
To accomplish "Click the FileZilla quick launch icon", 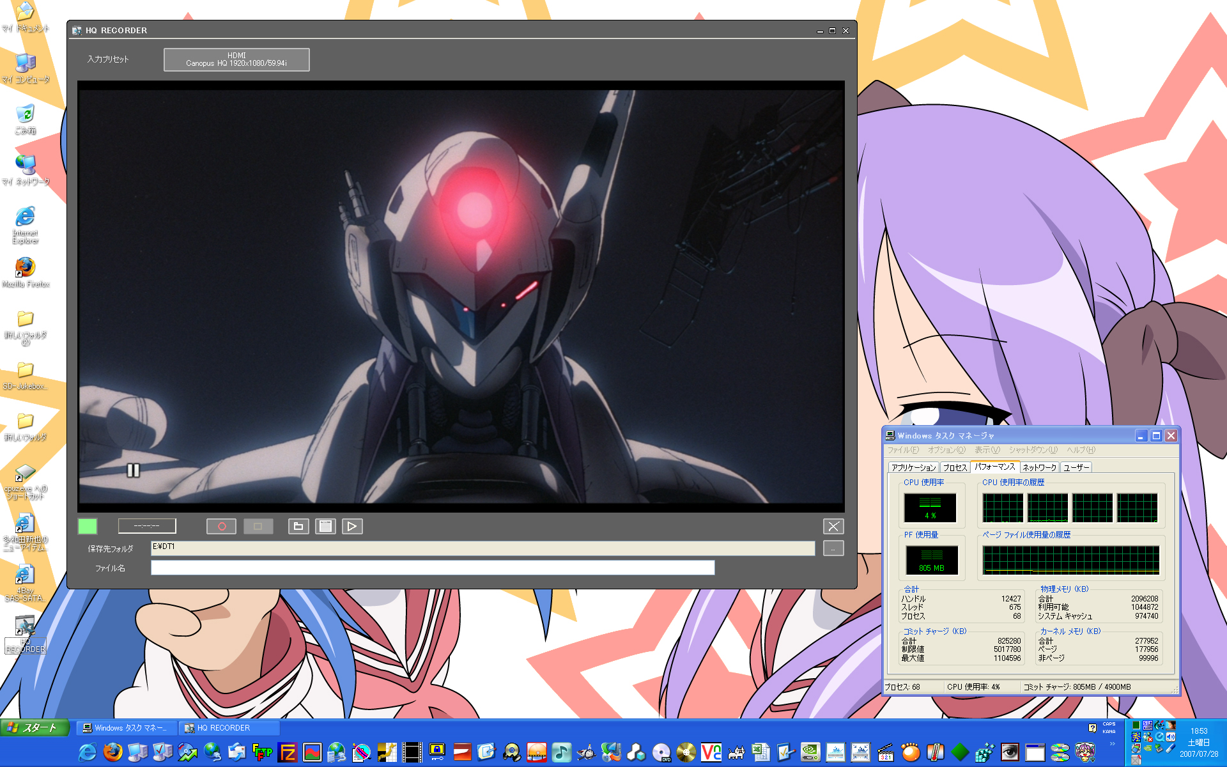I will coord(288,752).
